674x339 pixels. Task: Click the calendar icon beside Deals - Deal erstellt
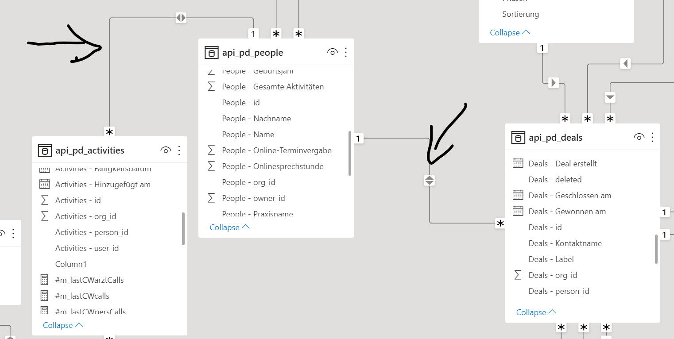pyautogui.click(x=518, y=163)
